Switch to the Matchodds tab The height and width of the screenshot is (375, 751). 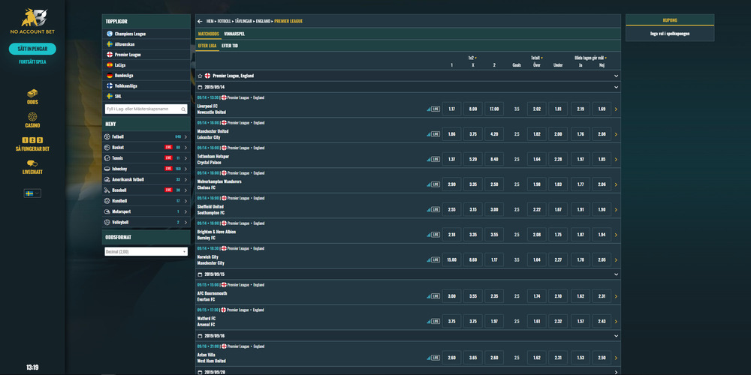coord(208,34)
